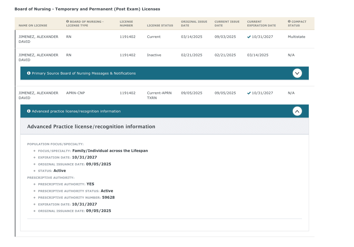
Task: Click Advanced practice license/recognition information bar title
Action: (x=76, y=111)
